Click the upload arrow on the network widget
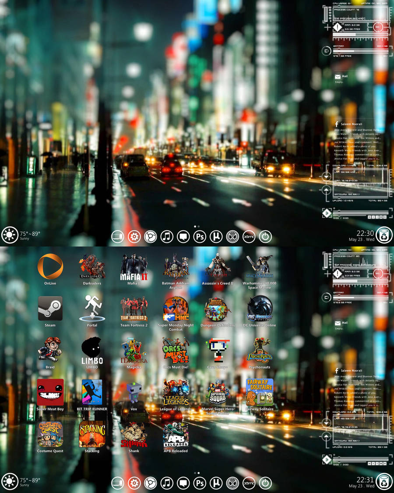The image size is (394, 493). click(326, 189)
